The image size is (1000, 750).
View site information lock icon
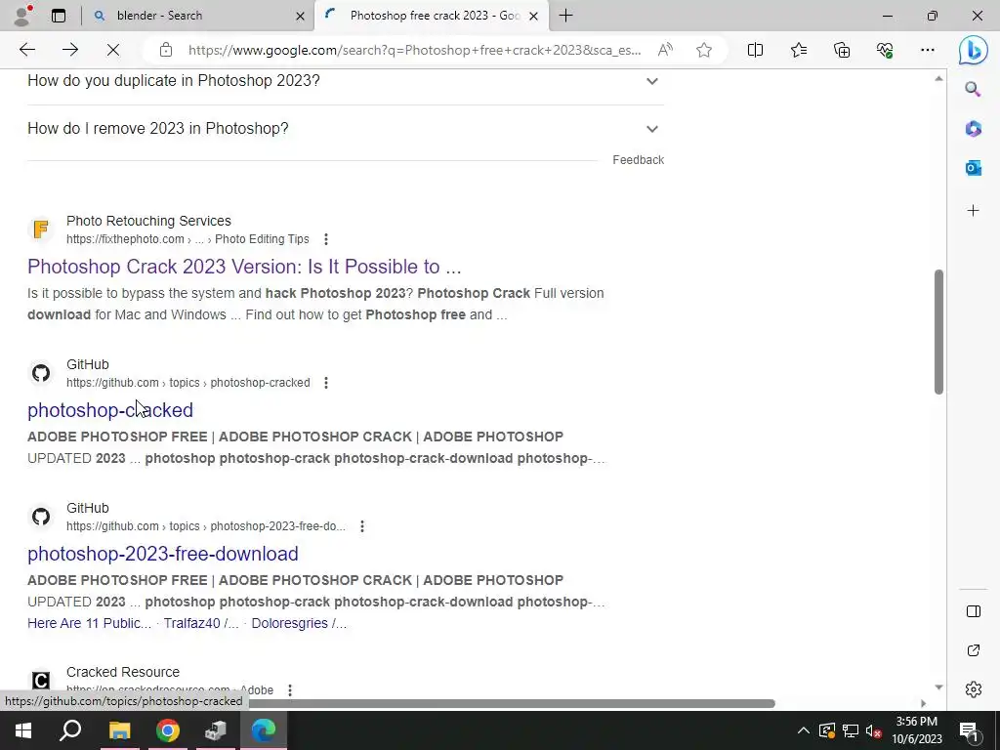pos(166,50)
